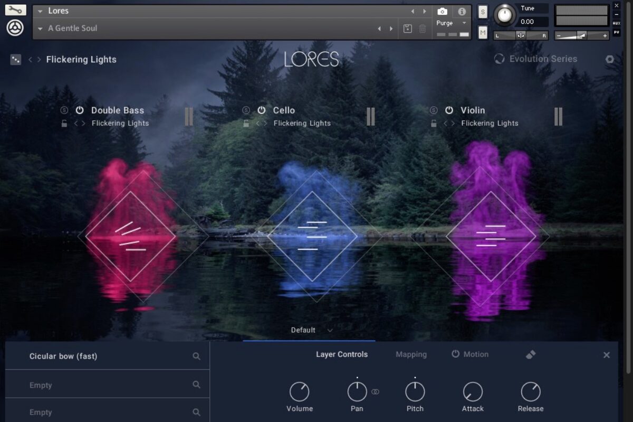Click the camera snapshot icon
The width and height of the screenshot is (633, 422).
click(443, 11)
